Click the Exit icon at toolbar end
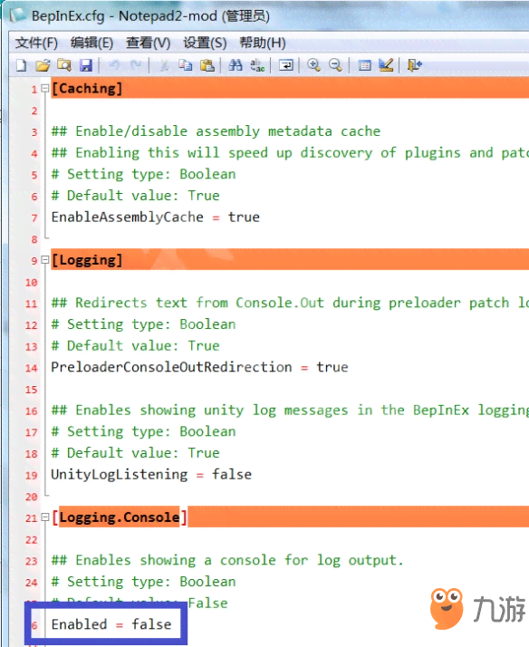 tap(414, 65)
